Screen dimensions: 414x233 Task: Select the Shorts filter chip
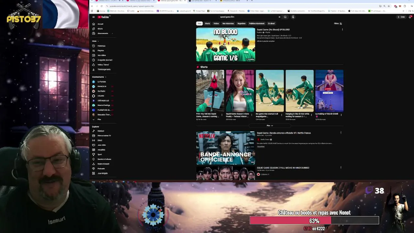click(x=207, y=23)
